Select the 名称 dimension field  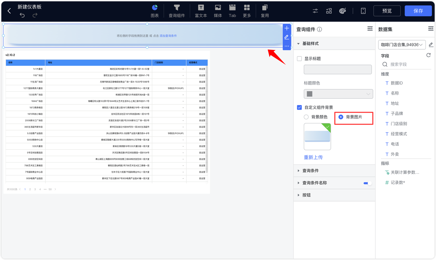tap(395, 93)
